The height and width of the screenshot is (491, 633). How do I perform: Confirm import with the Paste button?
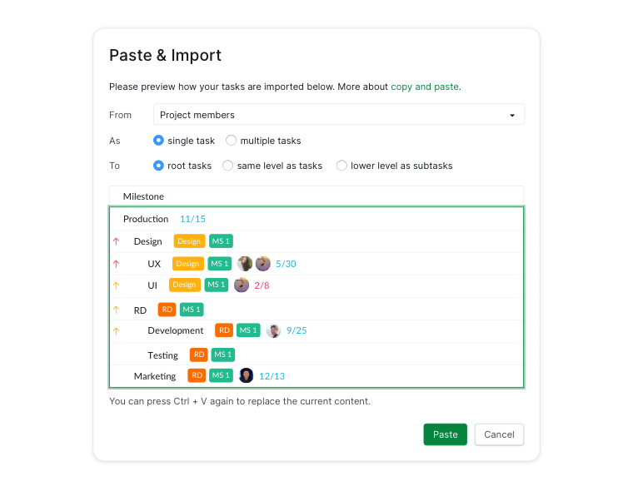coord(446,434)
